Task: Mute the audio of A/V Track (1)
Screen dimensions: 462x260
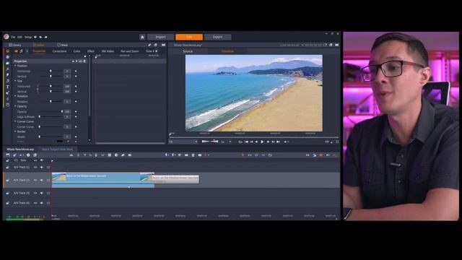Action: click(42, 167)
